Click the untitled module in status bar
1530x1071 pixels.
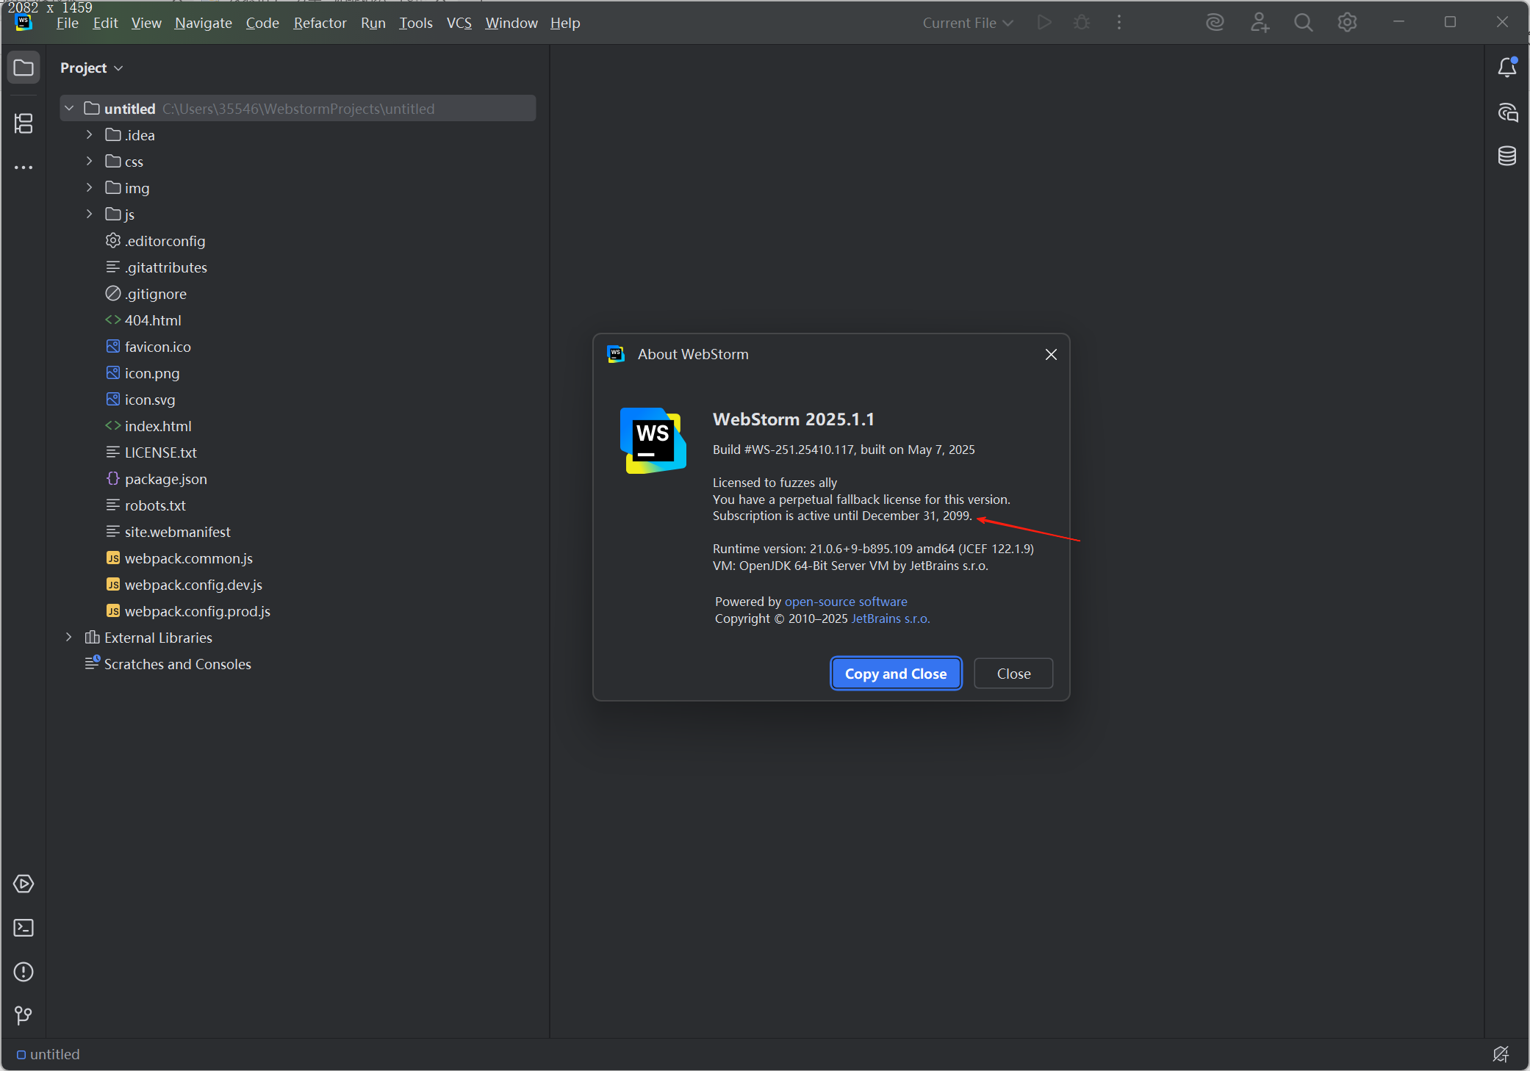coord(49,1054)
